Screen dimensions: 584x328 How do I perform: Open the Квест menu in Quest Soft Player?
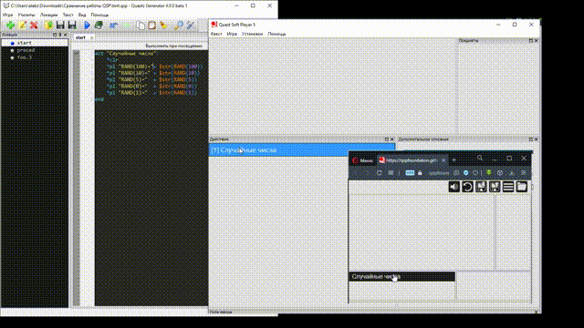pos(216,34)
